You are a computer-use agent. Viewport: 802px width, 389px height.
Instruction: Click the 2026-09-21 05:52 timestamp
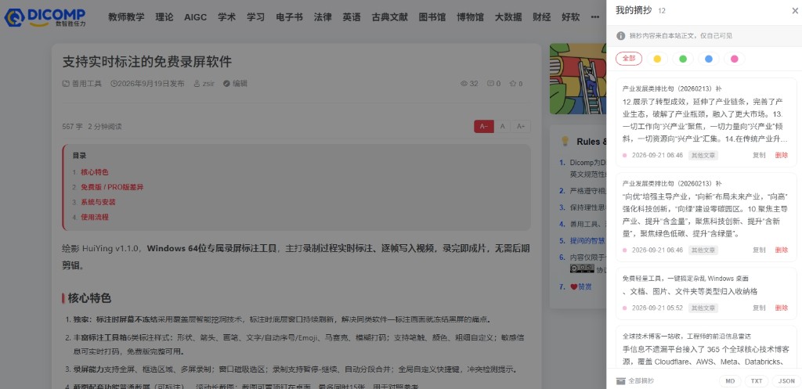[657, 308]
